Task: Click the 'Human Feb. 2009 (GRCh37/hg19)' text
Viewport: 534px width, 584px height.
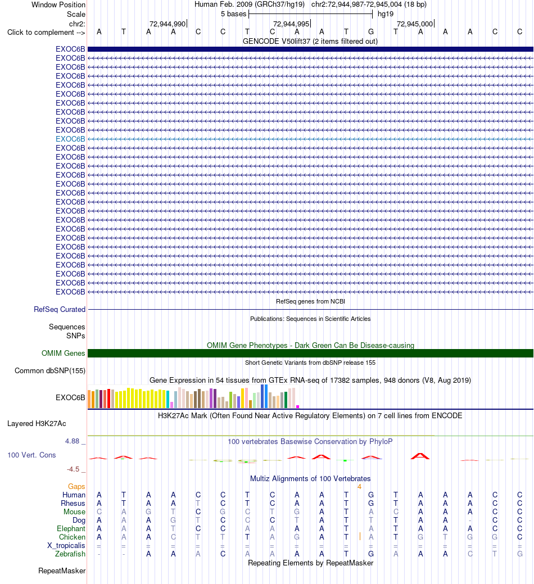Action: pyautogui.click(x=250, y=4)
